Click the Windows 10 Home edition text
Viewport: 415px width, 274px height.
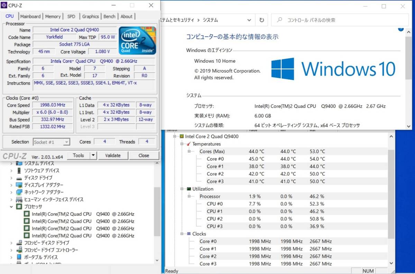click(215, 61)
